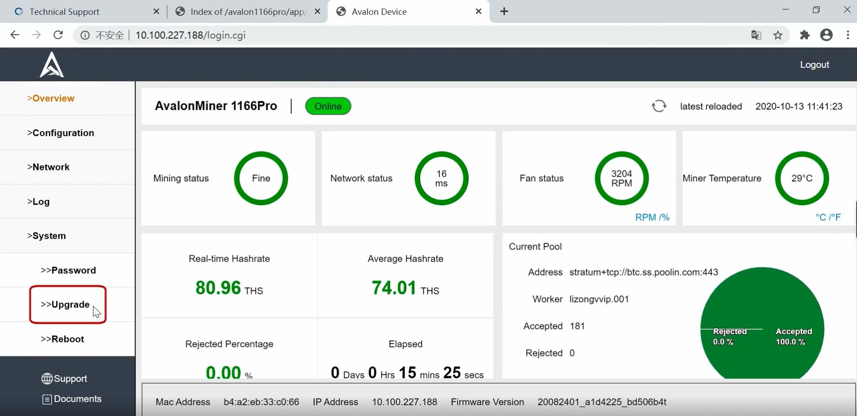The image size is (857, 416).
Task: Toggle temperature unit via °C /°F link
Action: pos(828,217)
